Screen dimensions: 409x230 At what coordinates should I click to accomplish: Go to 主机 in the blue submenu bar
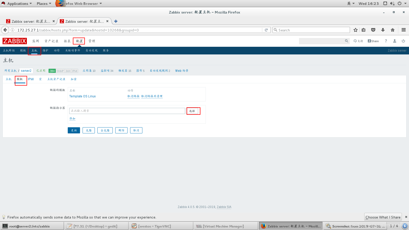point(34,50)
